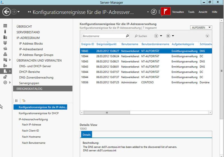Open the saved queries dropdown arrow
The image size is (224, 157).
(173, 36)
